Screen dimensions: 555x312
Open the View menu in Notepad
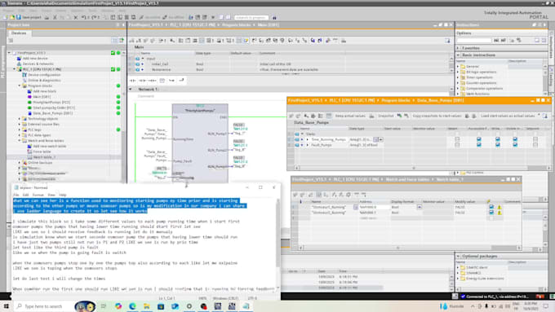point(51,195)
